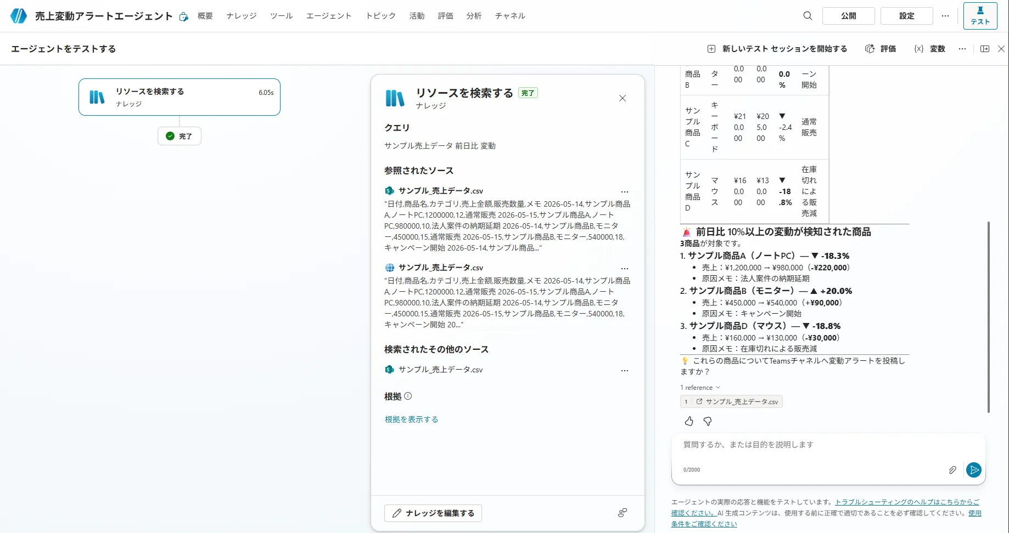Start a new test session plus icon
The height and width of the screenshot is (533, 1009).
pos(711,49)
